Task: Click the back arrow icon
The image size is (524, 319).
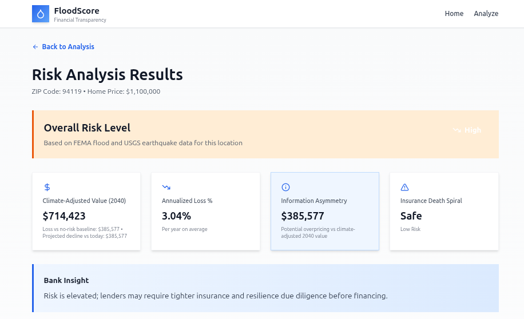Action: (35, 47)
